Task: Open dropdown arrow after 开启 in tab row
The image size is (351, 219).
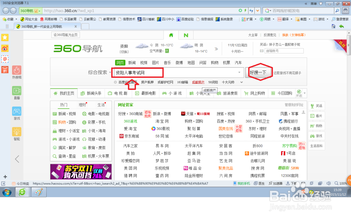Action: tap(304, 93)
